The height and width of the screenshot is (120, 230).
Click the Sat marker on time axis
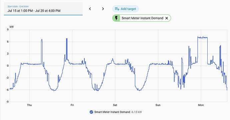point(115,105)
